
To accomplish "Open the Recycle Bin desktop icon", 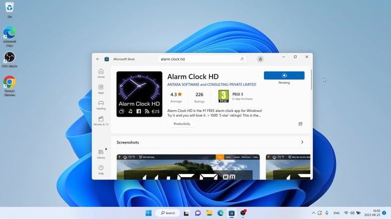I will coord(10,10).
